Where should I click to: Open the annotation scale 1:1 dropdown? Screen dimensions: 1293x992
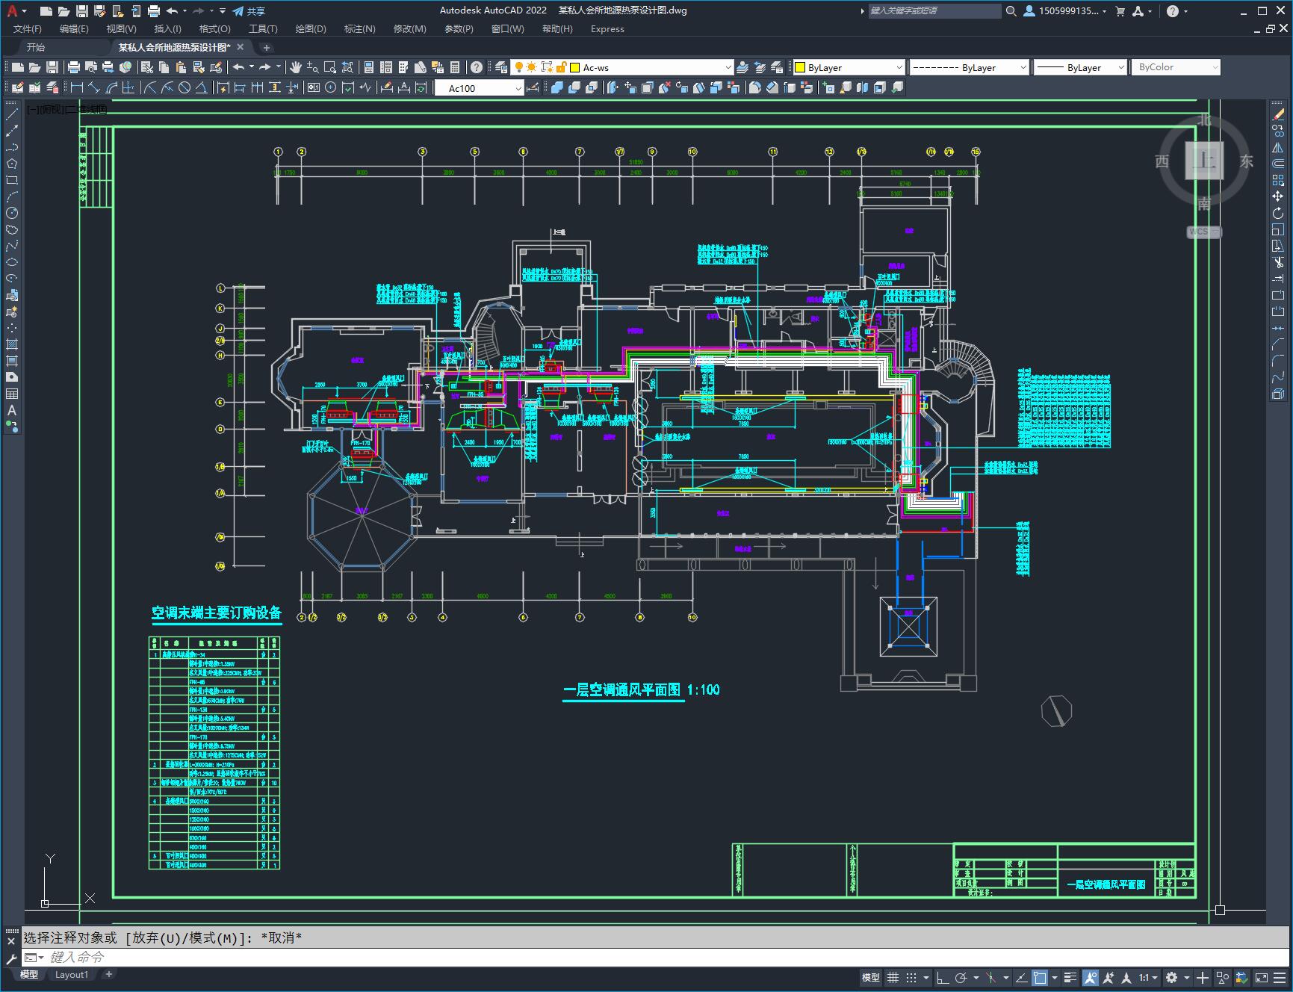pos(1148,977)
